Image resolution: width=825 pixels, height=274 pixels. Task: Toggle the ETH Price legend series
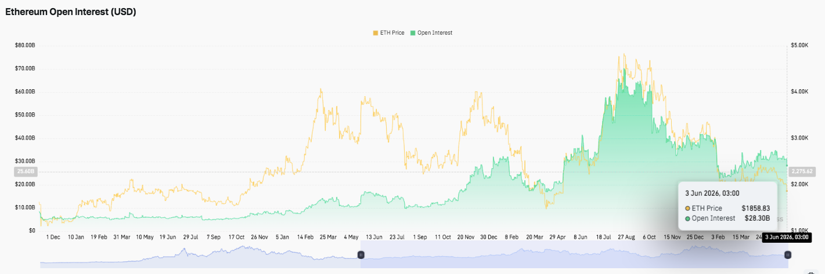(388, 33)
